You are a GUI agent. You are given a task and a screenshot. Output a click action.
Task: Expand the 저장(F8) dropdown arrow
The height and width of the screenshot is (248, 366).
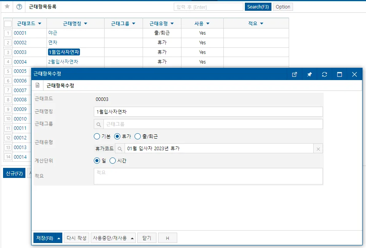(59, 238)
